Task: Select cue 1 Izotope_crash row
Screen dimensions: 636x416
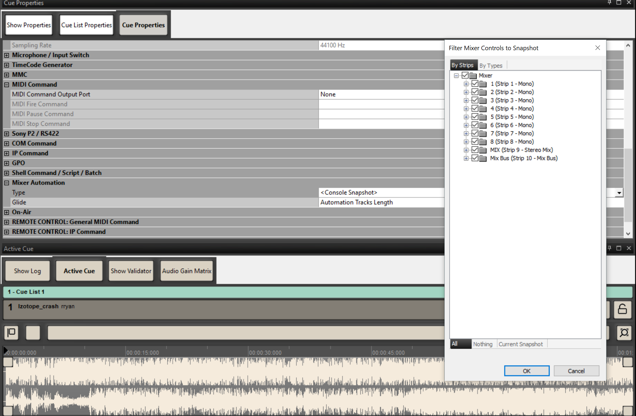Action: click(224, 309)
